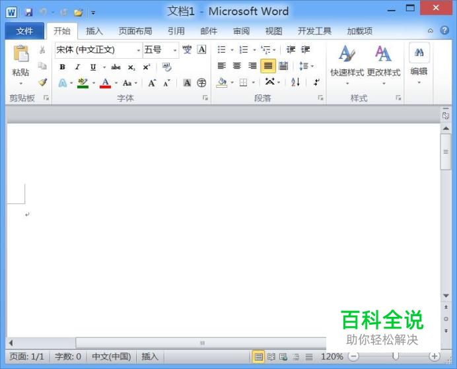This screenshot has height=369, width=457.
Task: Click the Word Help question mark
Action: pyautogui.click(x=444, y=30)
